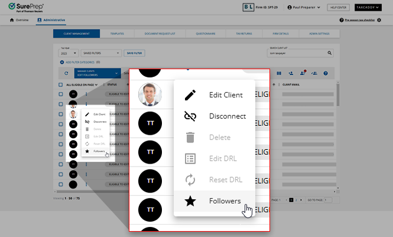The width and height of the screenshot is (393, 237).
Task: Switch to the Overview tab
Action: coord(19,20)
